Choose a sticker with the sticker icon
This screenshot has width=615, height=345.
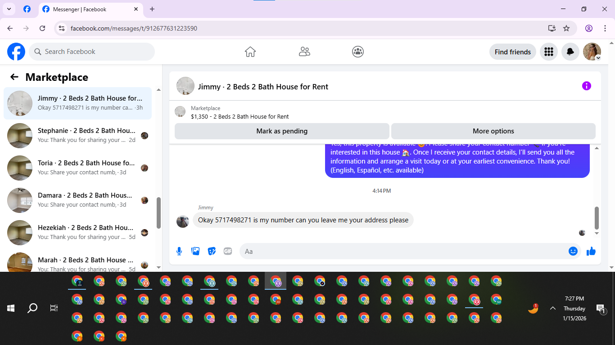point(212,251)
